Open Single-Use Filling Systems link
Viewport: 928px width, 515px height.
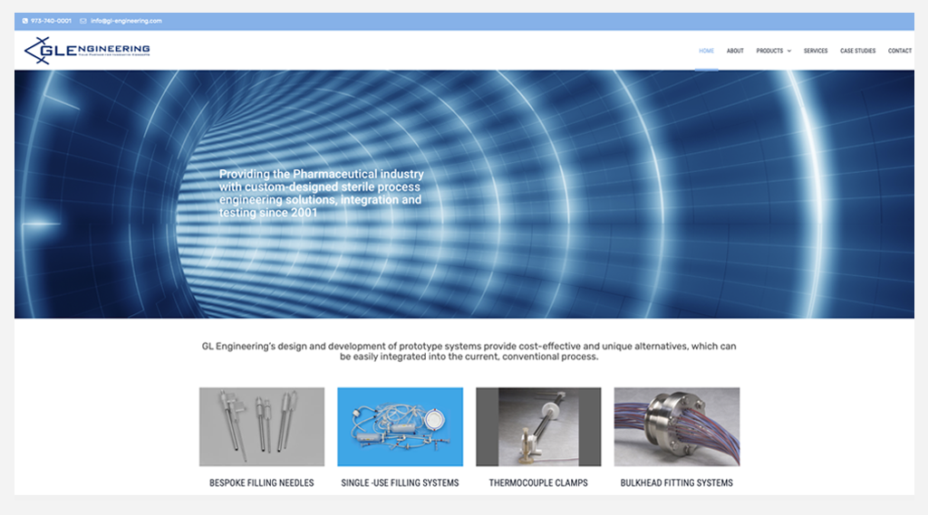[400, 483]
